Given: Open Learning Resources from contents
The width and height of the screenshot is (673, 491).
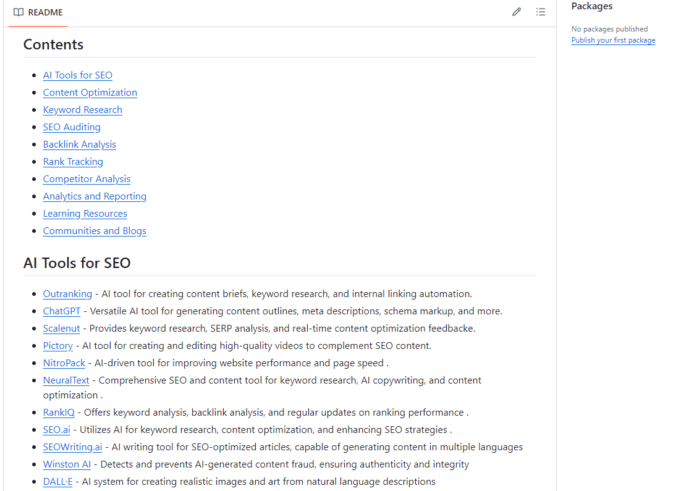Looking at the screenshot, I should point(85,213).
